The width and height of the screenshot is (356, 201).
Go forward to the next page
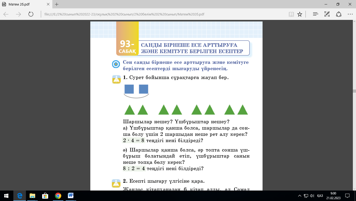18,14
